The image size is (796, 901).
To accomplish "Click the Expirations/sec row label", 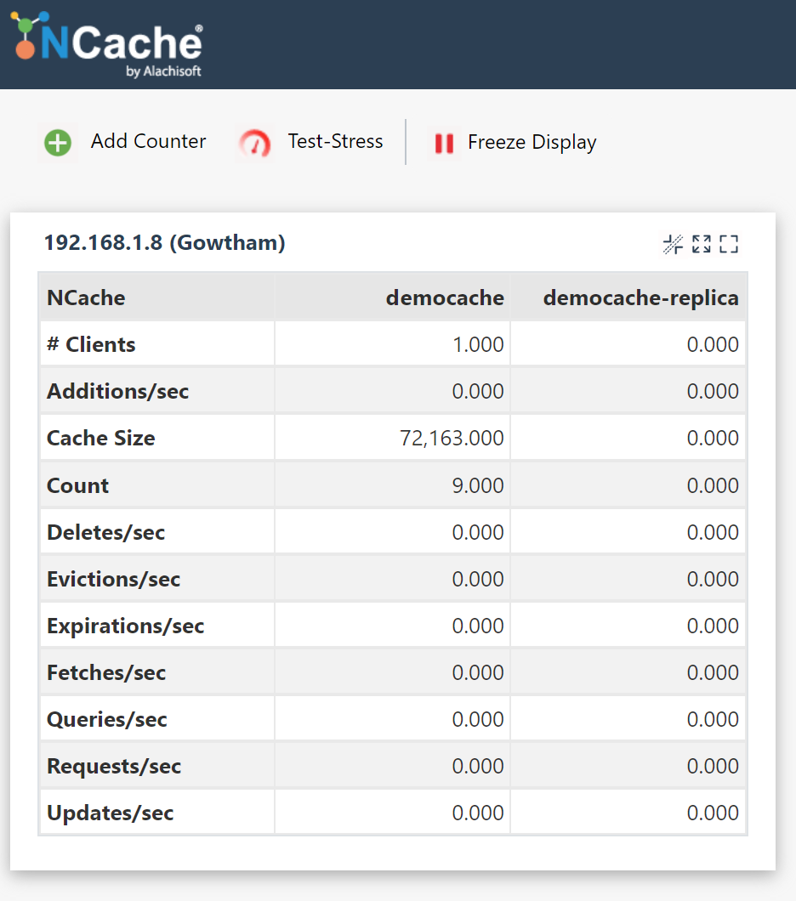I will point(126,626).
